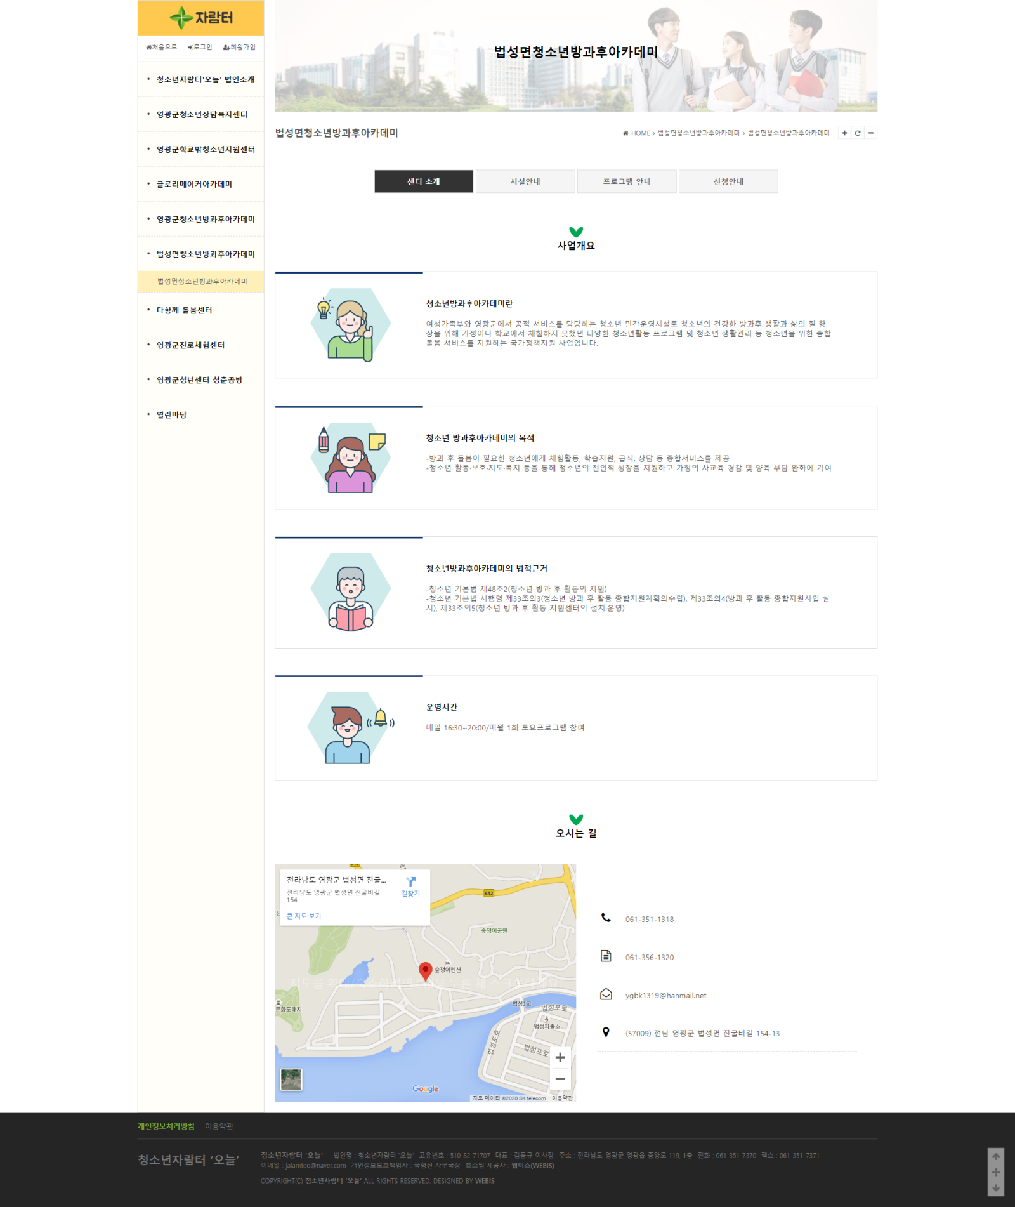
Task: Switch map to satellite view thumbnail
Action: [291, 1079]
